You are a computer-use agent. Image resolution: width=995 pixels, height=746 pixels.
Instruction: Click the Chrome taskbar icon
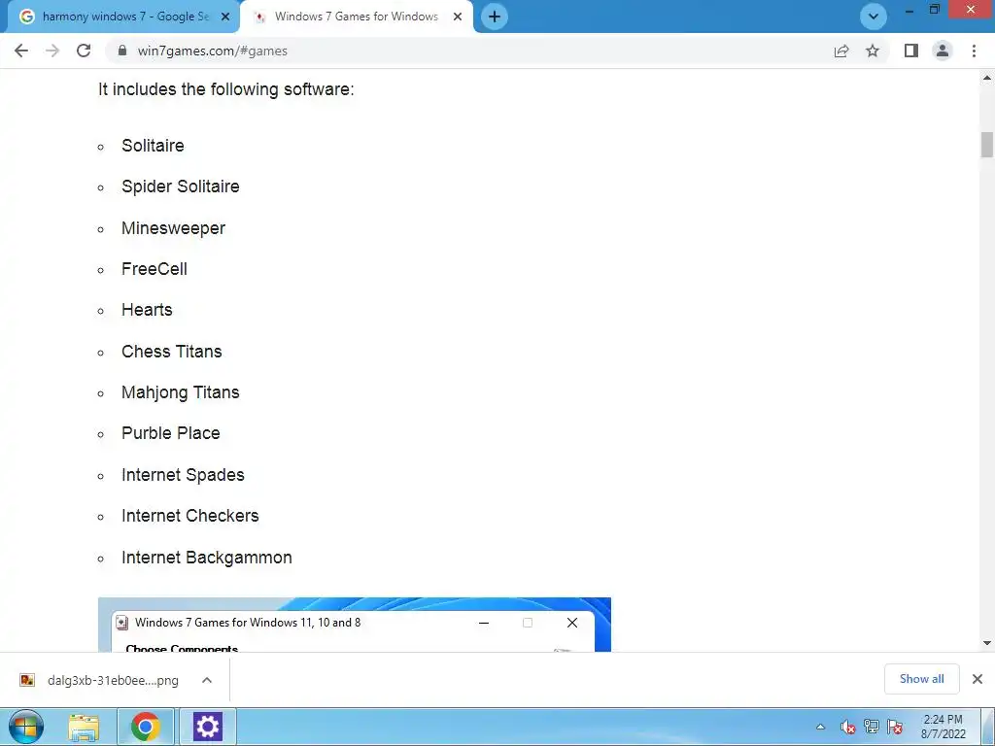tap(146, 727)
